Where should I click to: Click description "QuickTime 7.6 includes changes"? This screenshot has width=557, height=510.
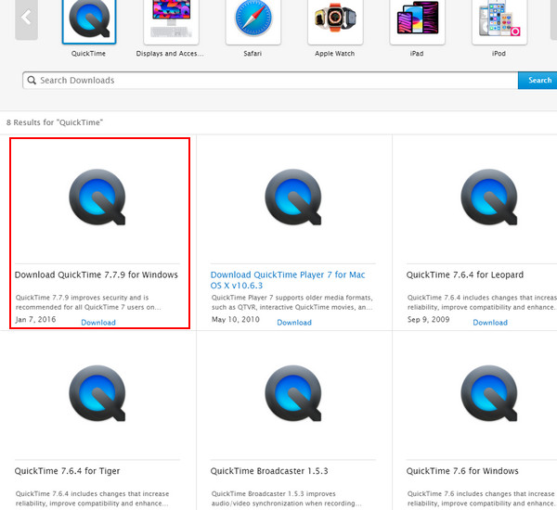pyautogui.click(x=481, y=499)
